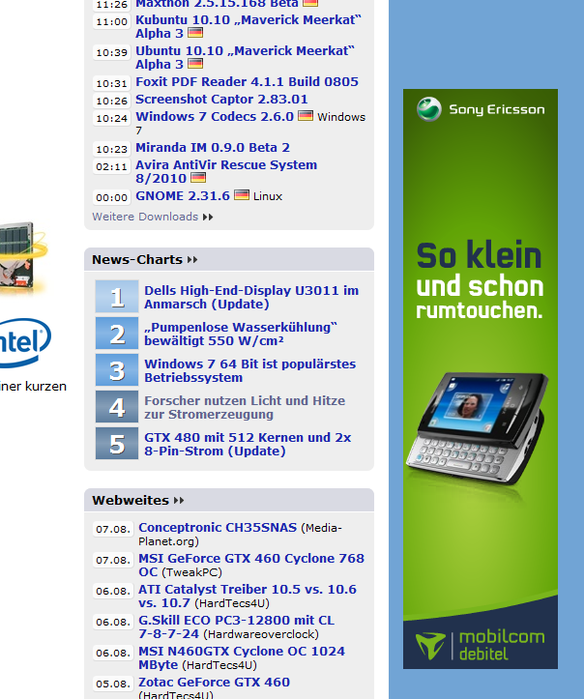Click rank 3 chart number badge
The image size is (584, 699).
point(117,369)
